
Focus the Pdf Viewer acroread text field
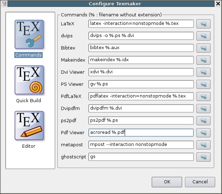(x=141, y=133)
